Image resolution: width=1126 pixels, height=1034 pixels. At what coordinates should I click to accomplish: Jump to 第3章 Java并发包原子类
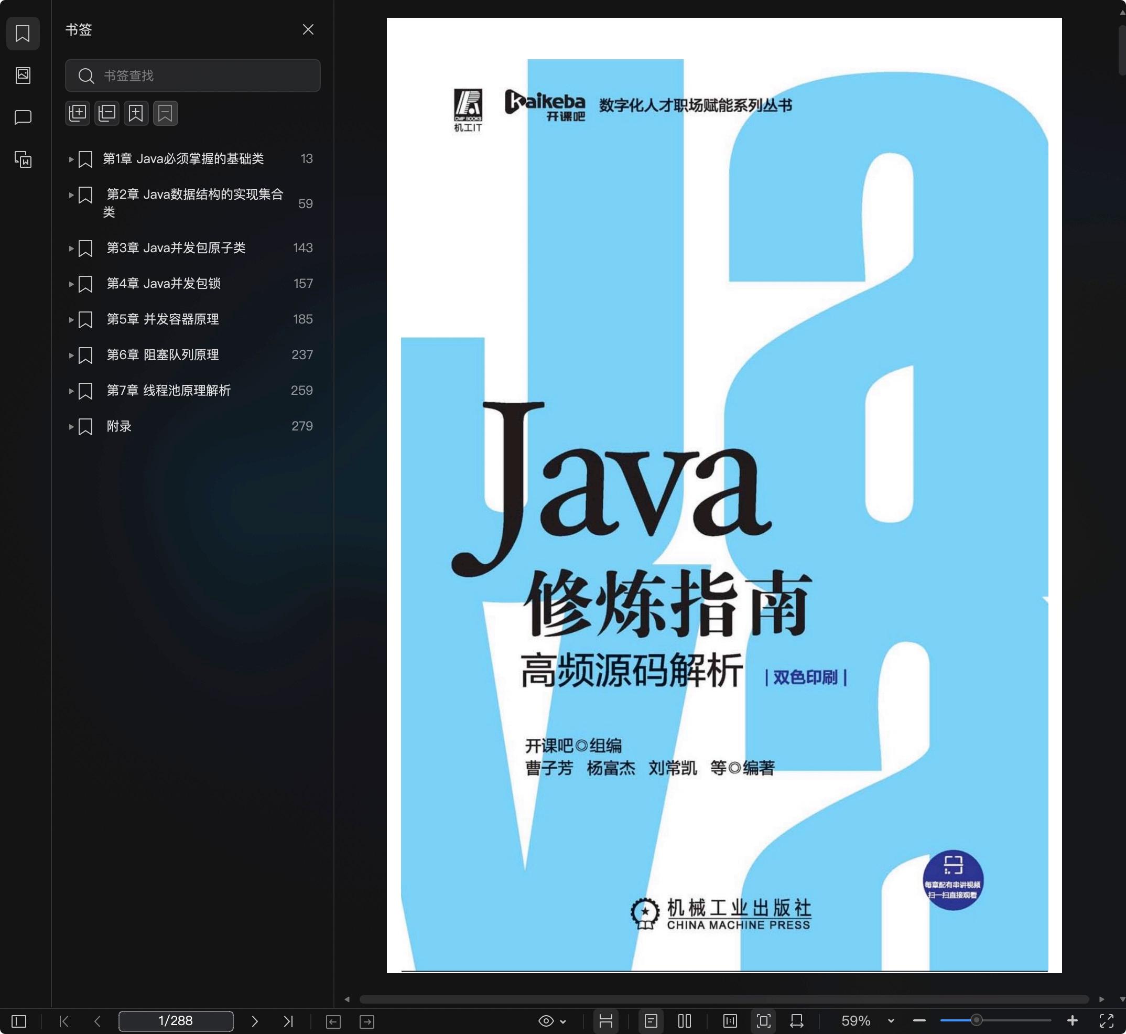pyautogui.click(x=176, y=248)
